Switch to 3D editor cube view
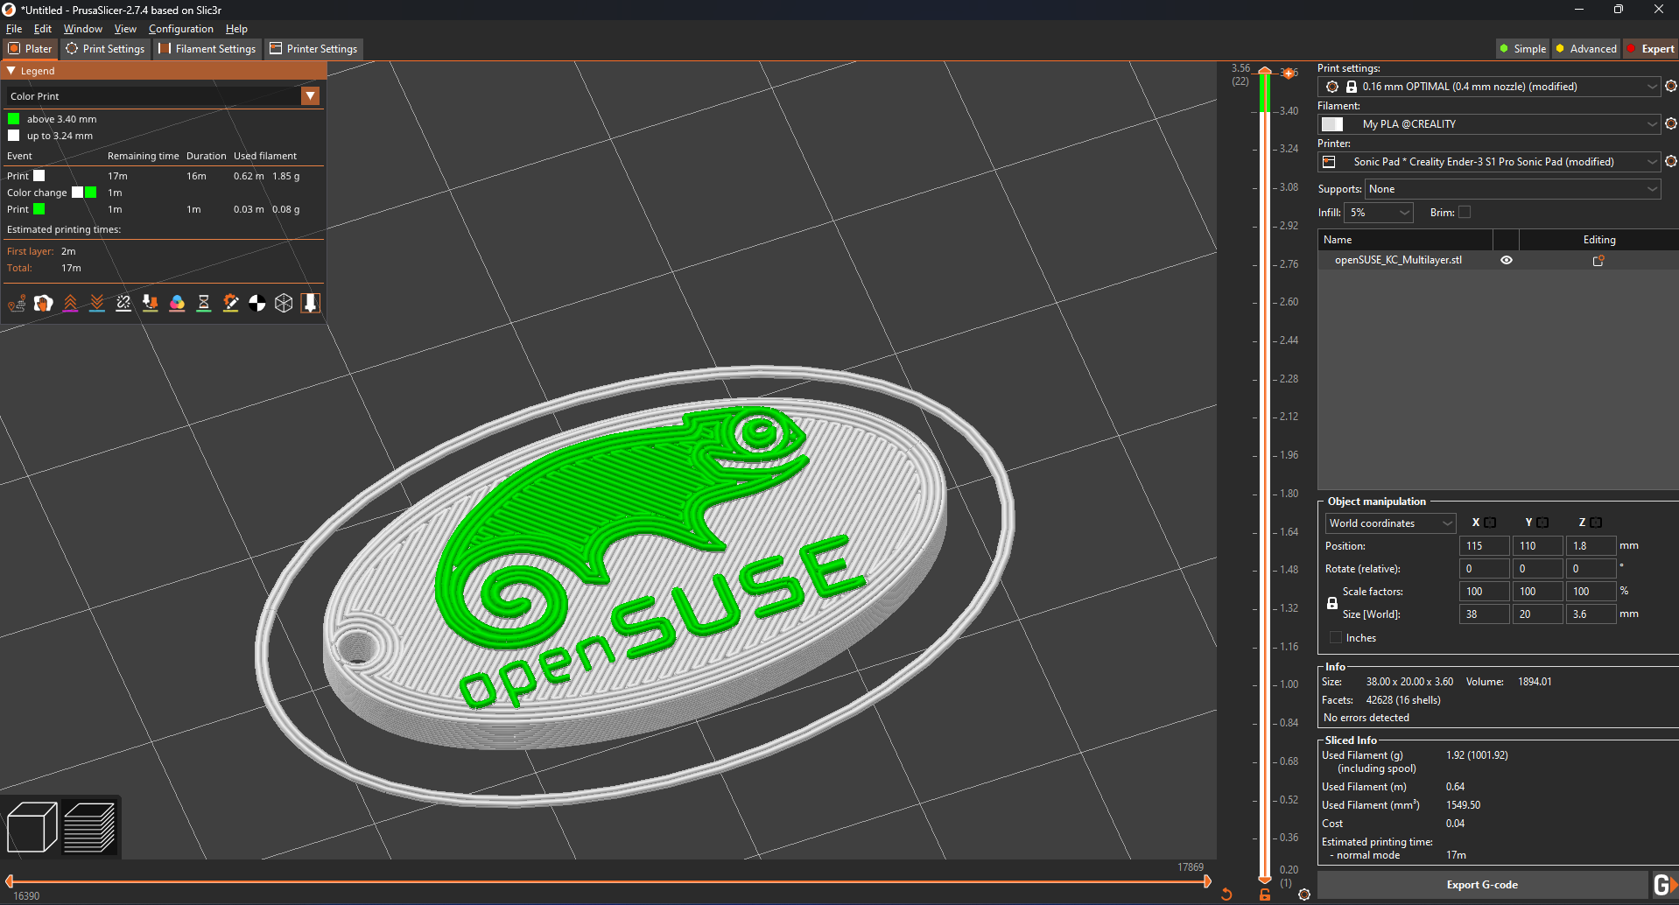This screenshot has height=905, width=1679. click(32, 827)
